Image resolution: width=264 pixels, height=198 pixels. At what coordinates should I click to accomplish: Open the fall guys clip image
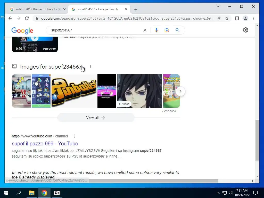(x=107, y=91)
